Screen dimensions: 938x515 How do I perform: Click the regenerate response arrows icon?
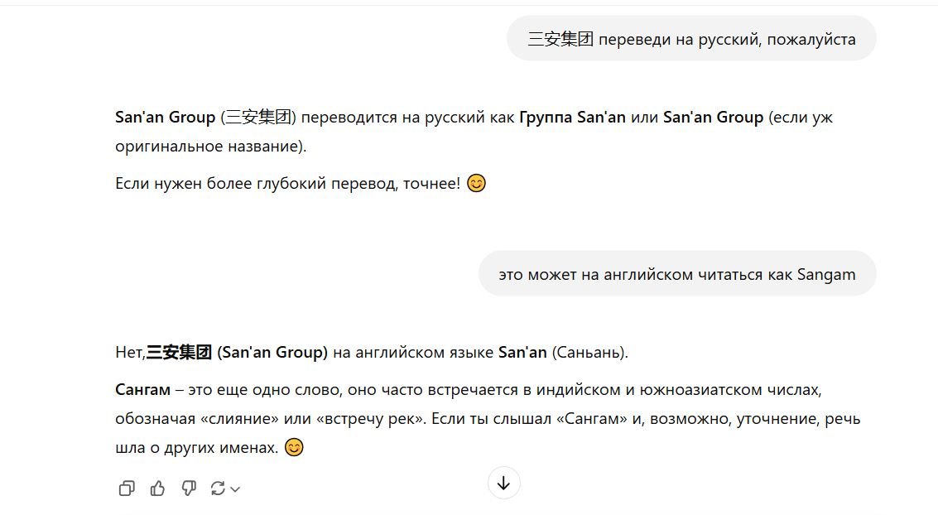point(218,489)
